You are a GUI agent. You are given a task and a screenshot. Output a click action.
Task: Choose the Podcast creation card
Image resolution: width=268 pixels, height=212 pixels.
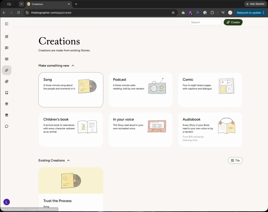tap(140, 90)
